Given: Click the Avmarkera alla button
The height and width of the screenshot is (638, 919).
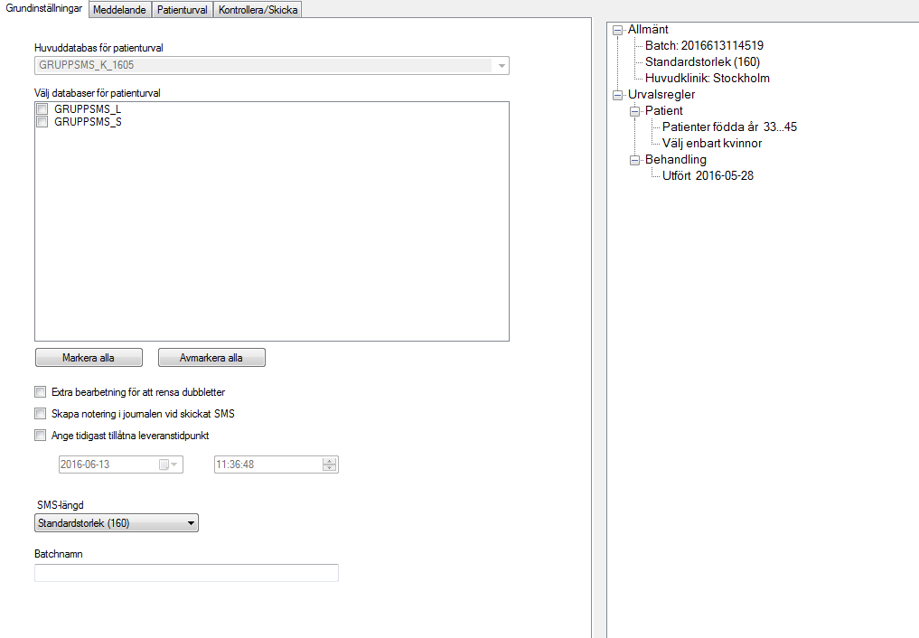Looking at the screenshot, I should click(x=211, y=357).
